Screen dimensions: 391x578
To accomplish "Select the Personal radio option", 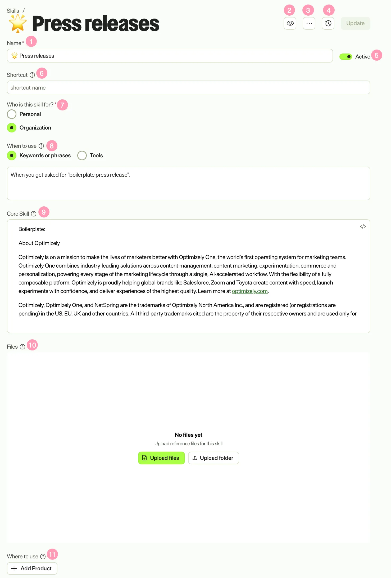I will tap(12, 114).
